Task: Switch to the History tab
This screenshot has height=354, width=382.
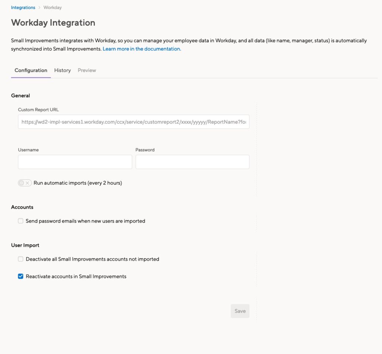Action: click(x=62, y=70)
